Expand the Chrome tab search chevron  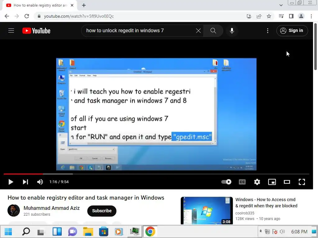tap(281, 6)
